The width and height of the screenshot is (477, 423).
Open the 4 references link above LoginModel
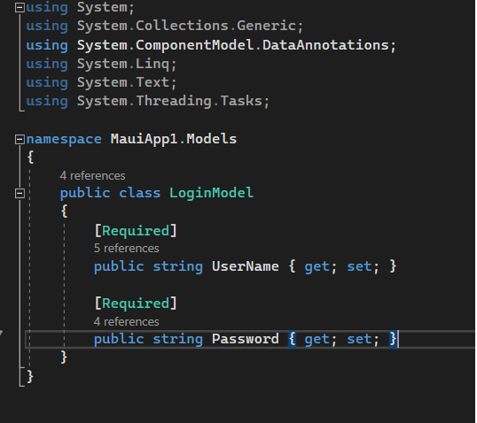click(x=92, y=176)
